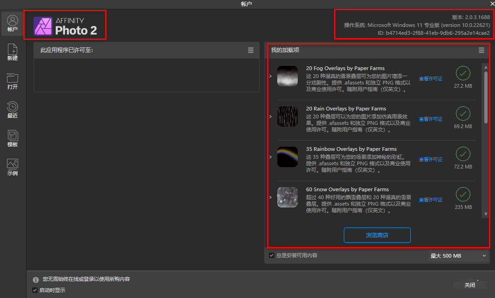Screen dimensions: 495x298
Task: Click the title 20 Rain Overlays by Paper Farms
Action: (346, 109)
